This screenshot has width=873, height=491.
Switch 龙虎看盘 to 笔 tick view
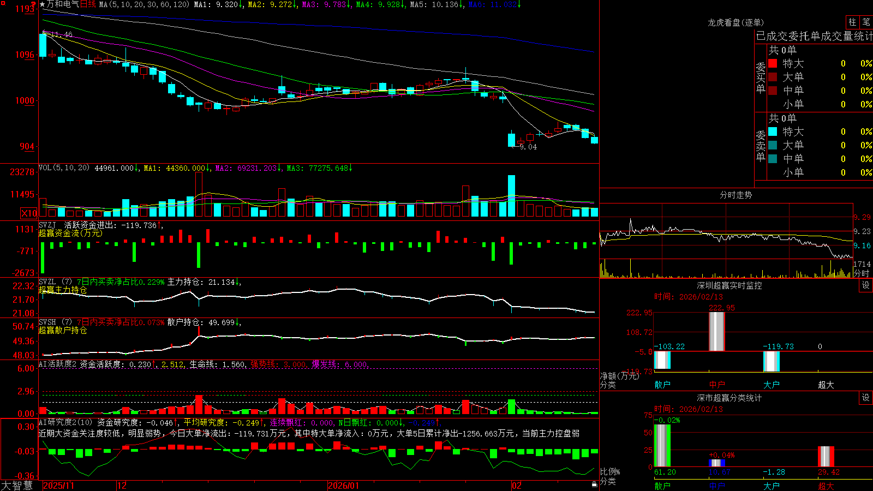tap(866, 22)
